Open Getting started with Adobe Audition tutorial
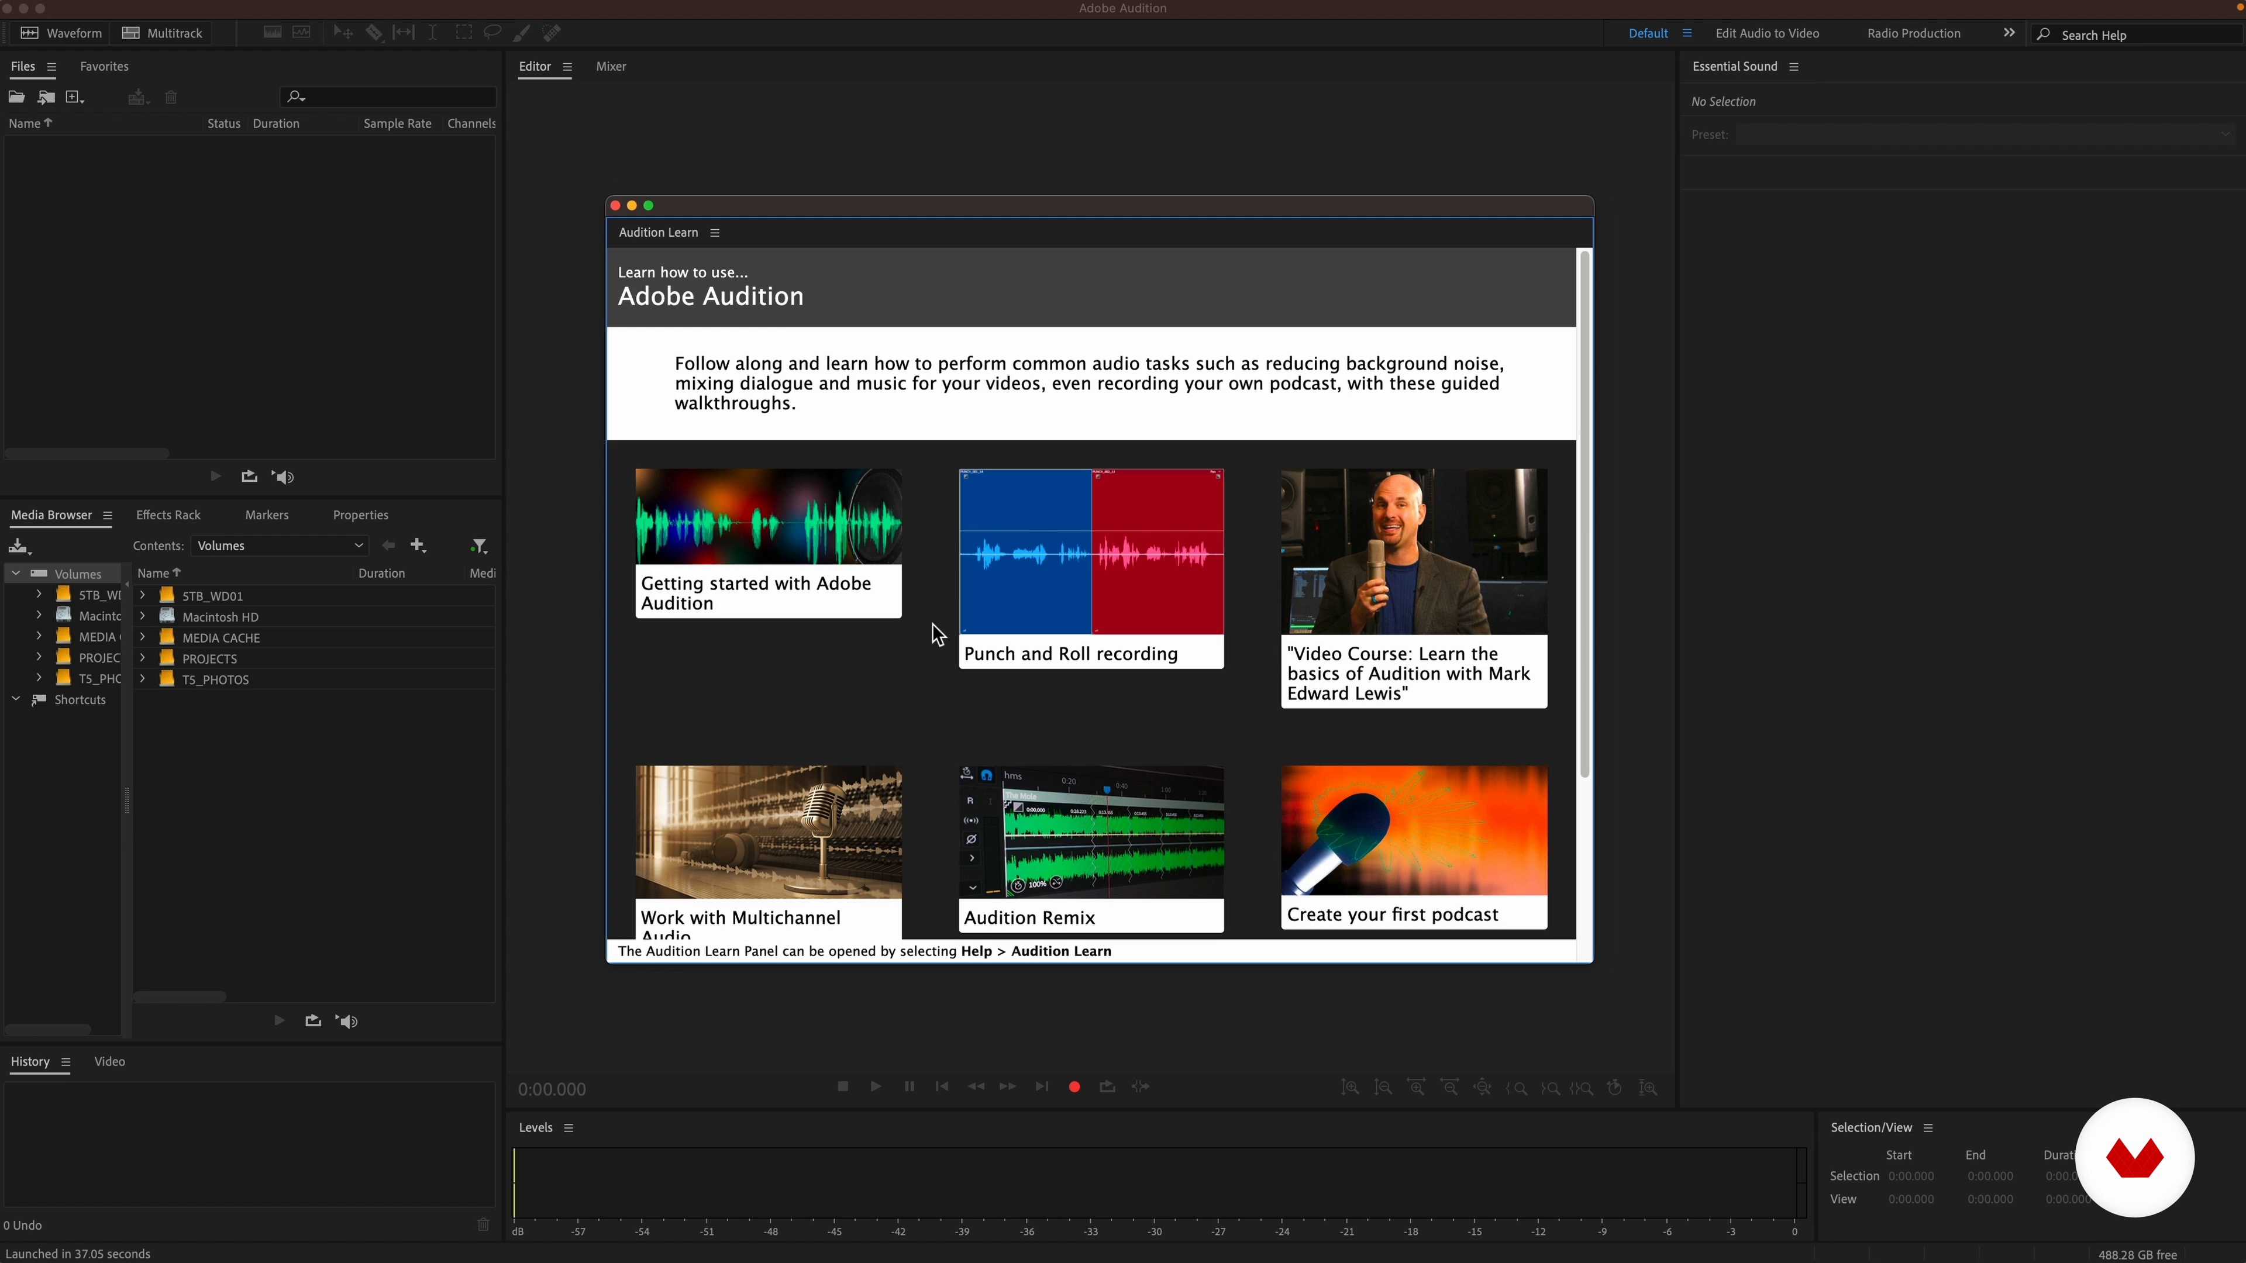Image resolution: width=2246 pixels, height=1263 pixels. click(x=768, y=543)
